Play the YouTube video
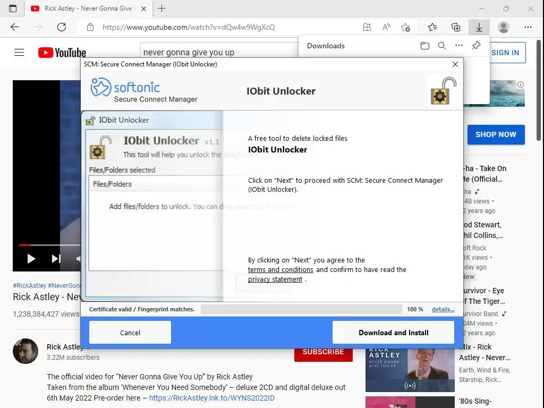Image resolution: width=544 pixels, height=408 pixels. tap(31, 259)
